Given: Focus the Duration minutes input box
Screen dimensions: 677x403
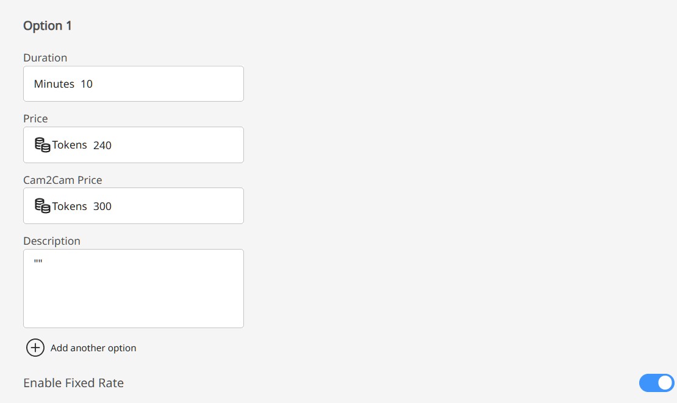Looking at the screenshot, I should pyautogui.click(x=159, y=84).
